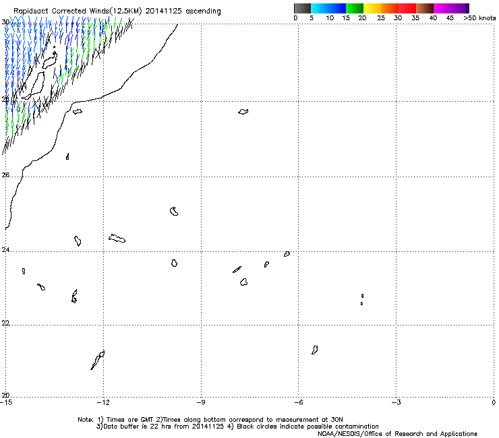Click the latitude label '24'
This screenshot has width=499, height=438.
(x=5, y=250)
